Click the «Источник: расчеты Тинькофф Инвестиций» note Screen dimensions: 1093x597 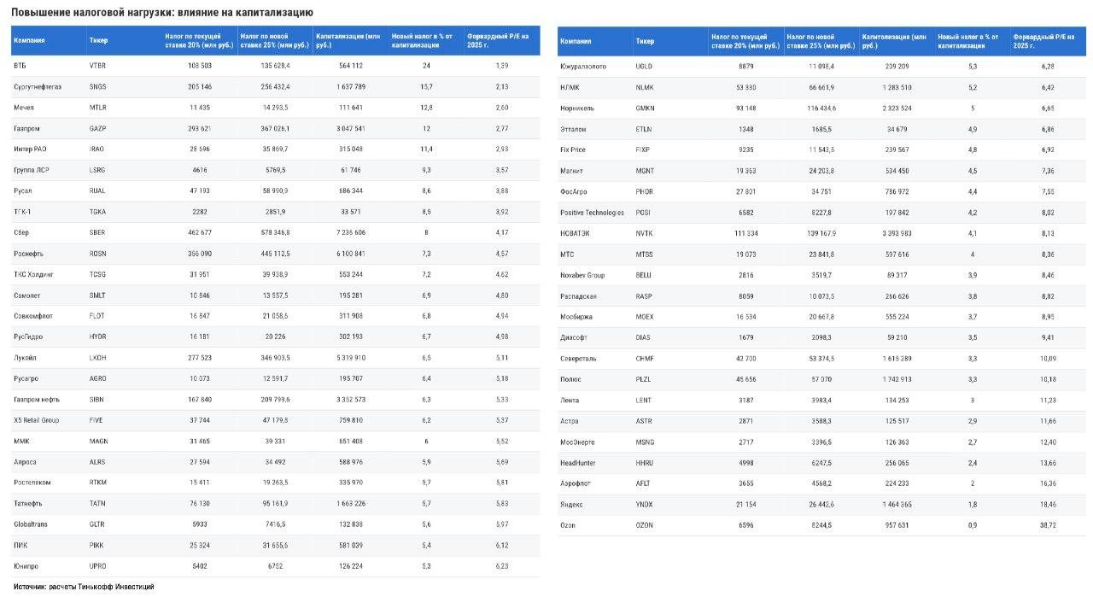coord(84,587)
